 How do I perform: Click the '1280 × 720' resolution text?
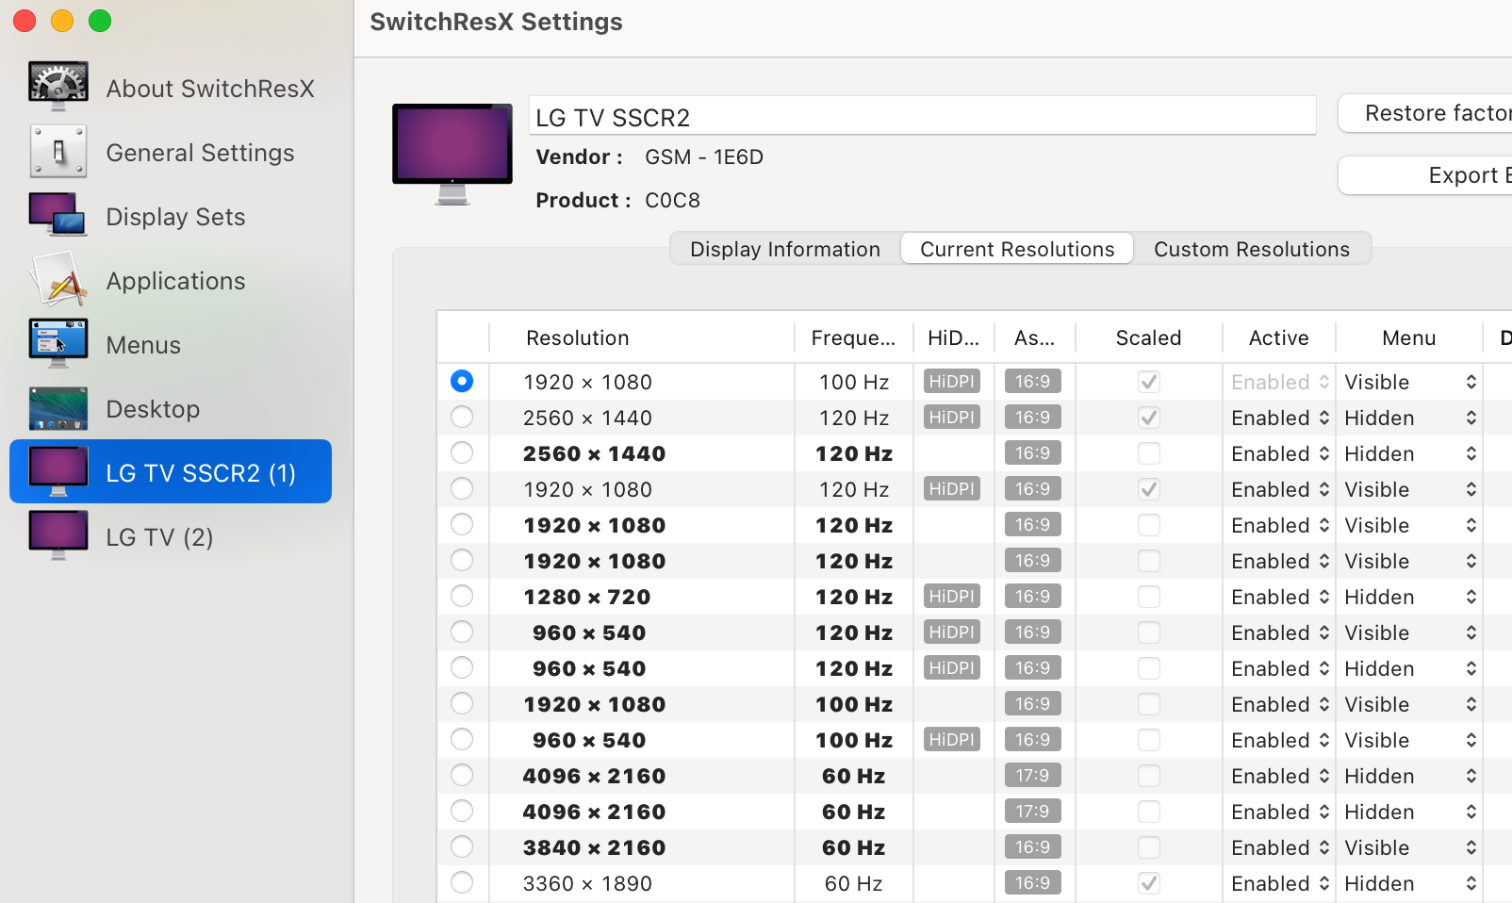point(588,597)
